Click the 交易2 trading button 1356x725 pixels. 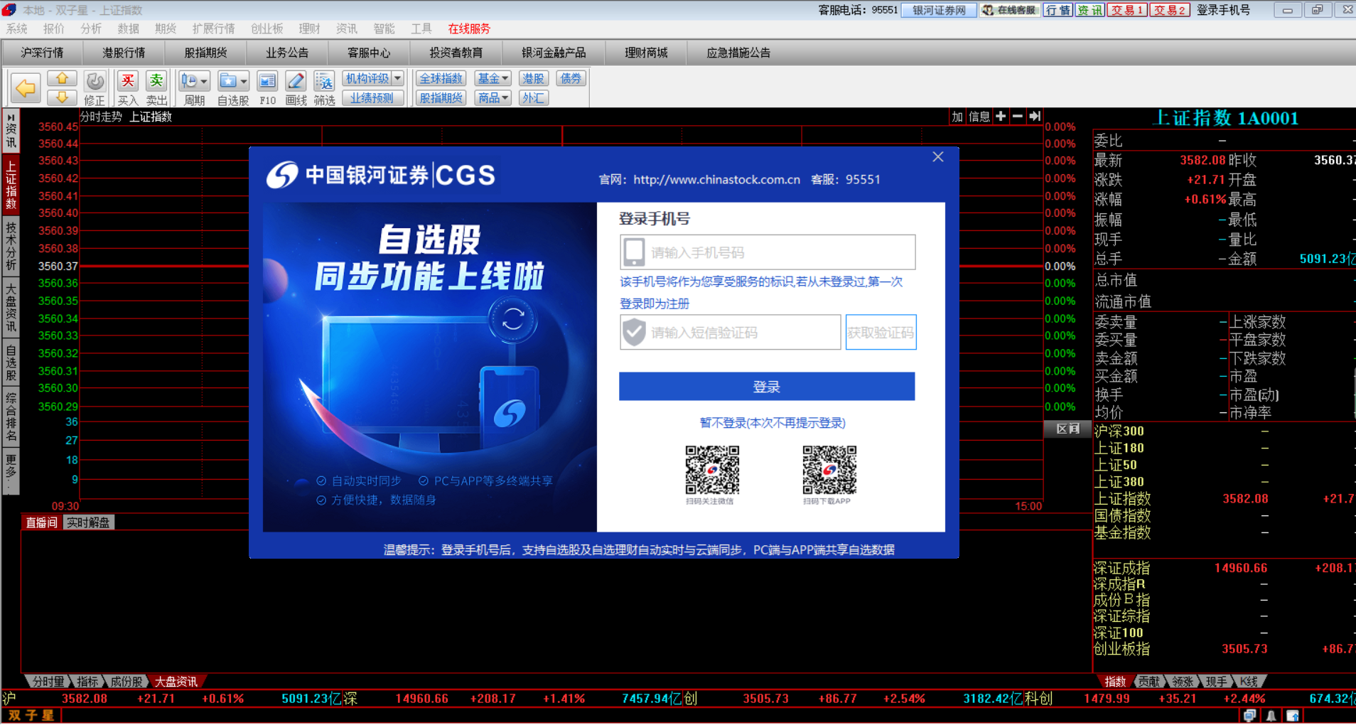coord(1169,10)
